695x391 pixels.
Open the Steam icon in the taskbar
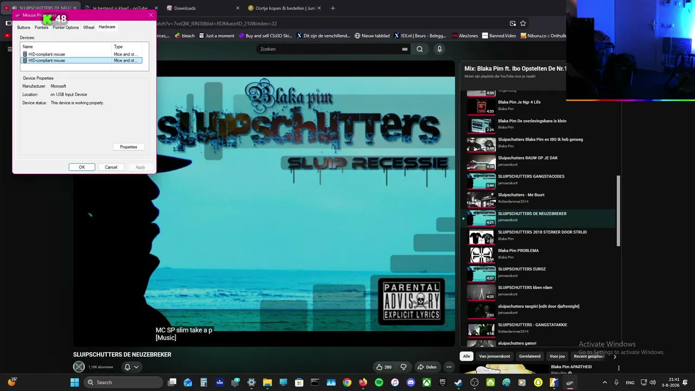point(459,382)
